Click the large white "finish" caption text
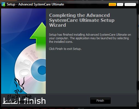 (35, 101)
